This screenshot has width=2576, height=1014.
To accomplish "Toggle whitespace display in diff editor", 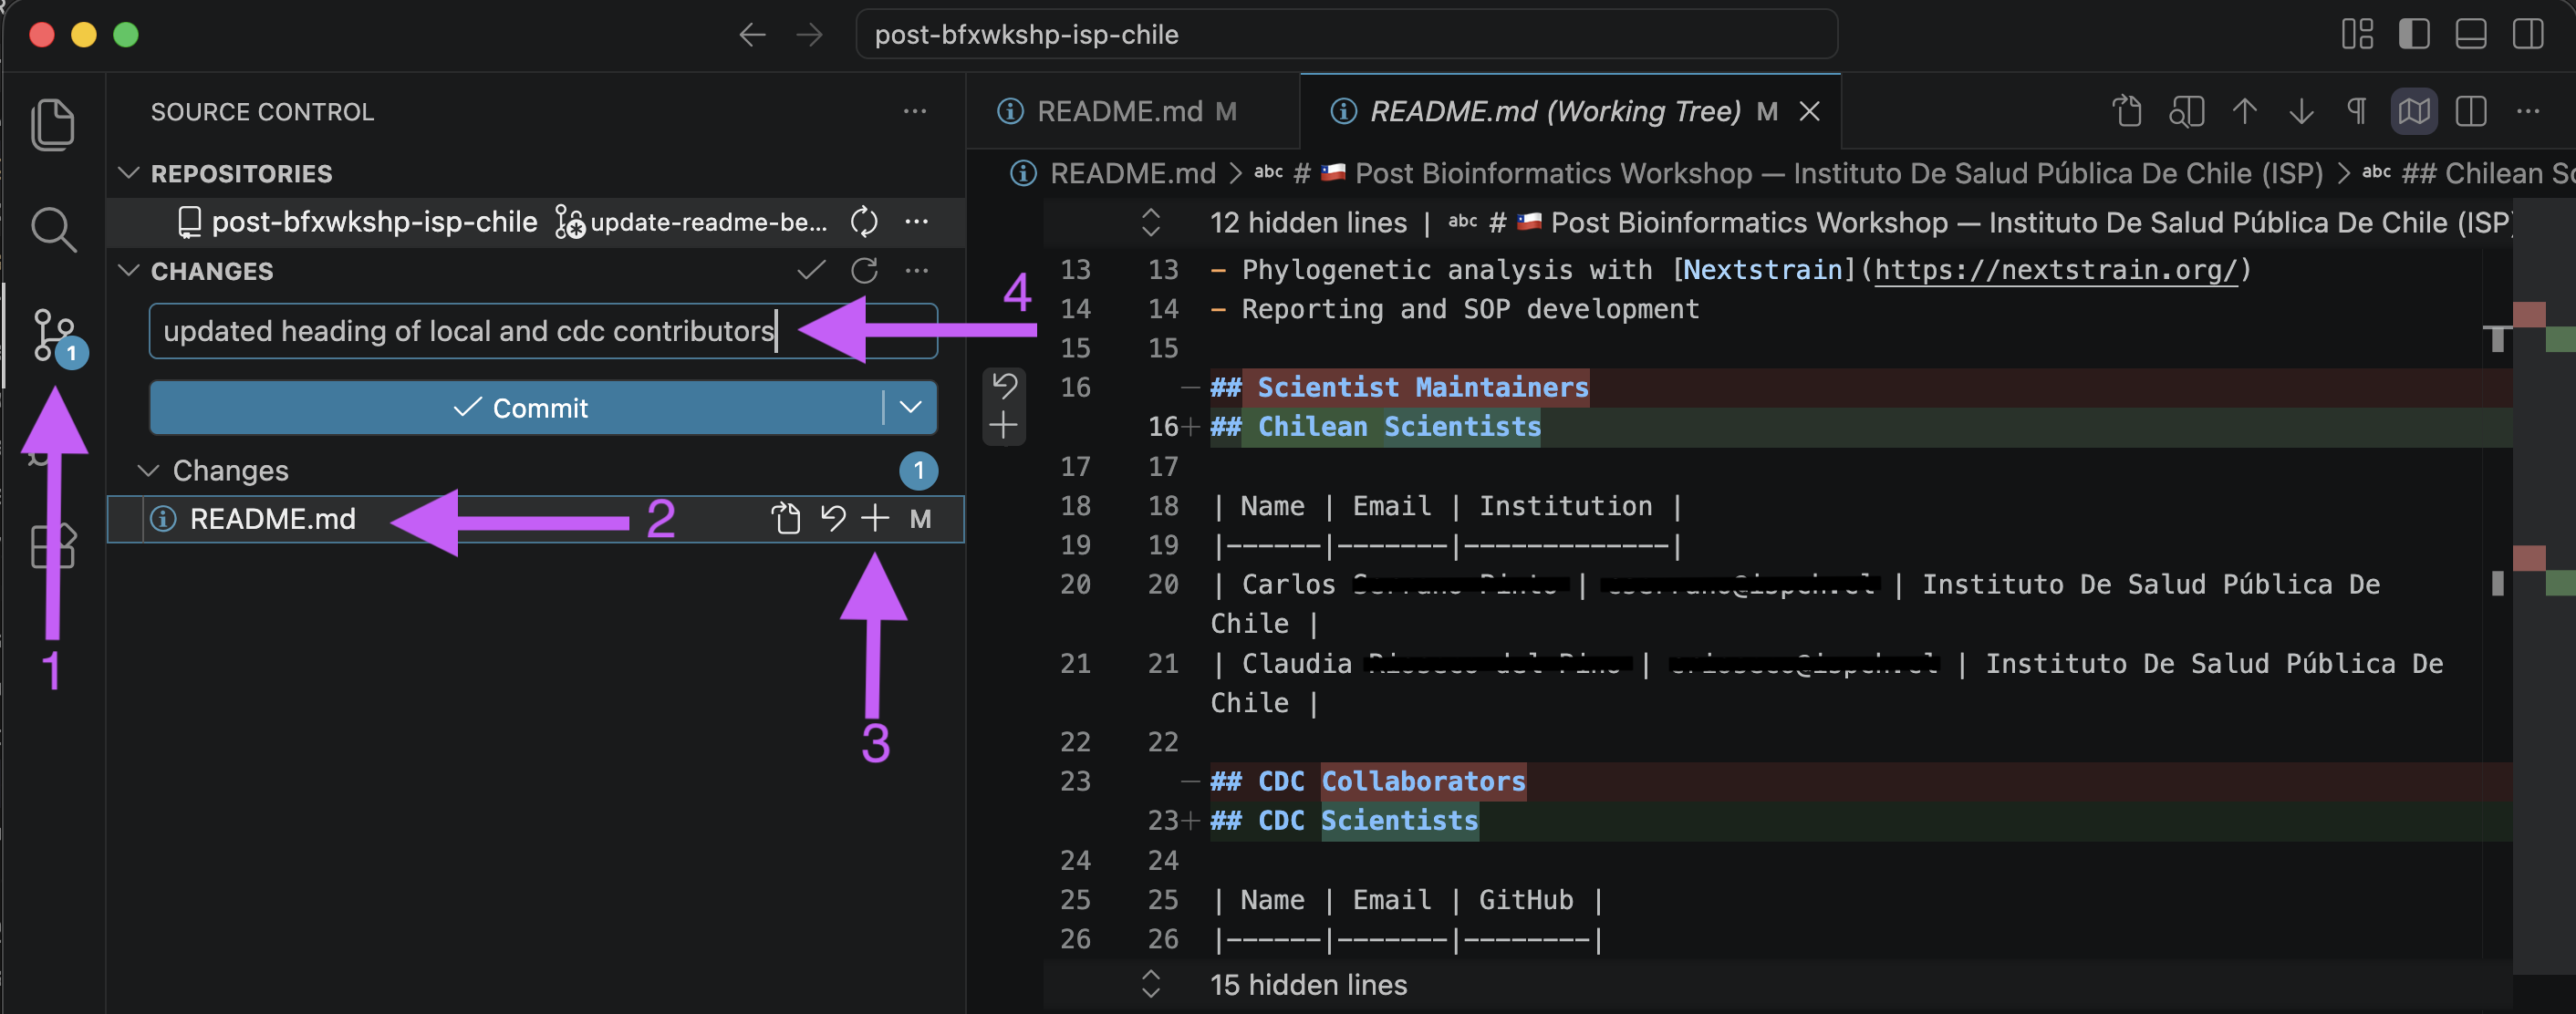I will (x=2357, y=111).
